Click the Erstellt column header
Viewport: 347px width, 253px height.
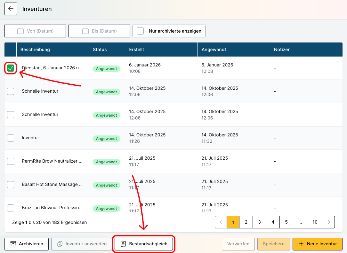coord(137,50)
